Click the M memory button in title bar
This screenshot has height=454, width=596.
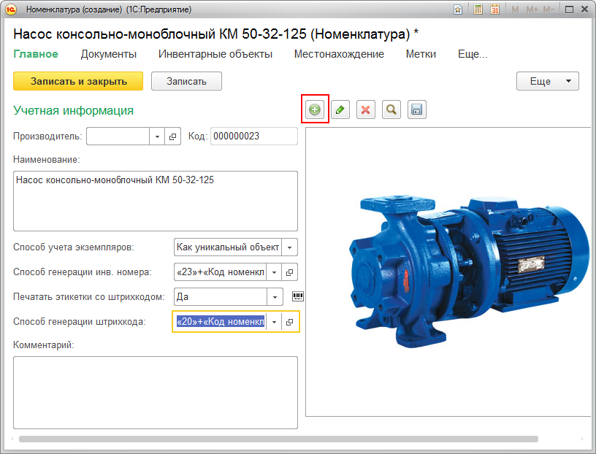(515, 9)
